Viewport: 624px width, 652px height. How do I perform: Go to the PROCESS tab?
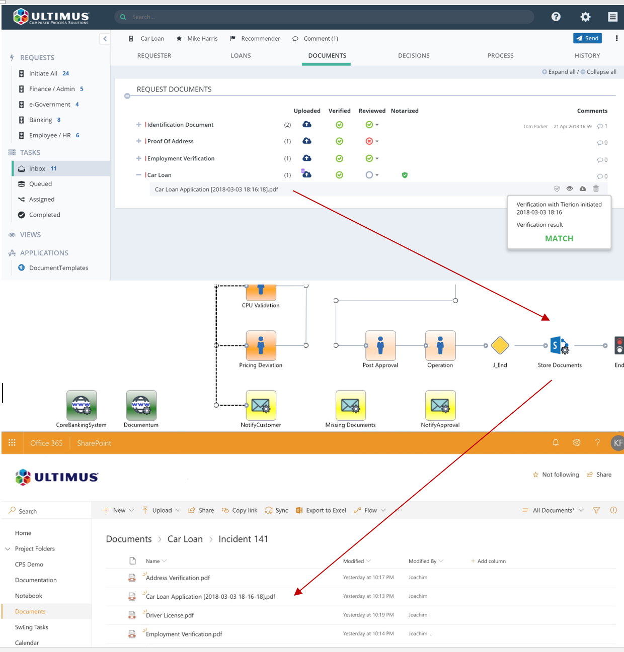500,56
